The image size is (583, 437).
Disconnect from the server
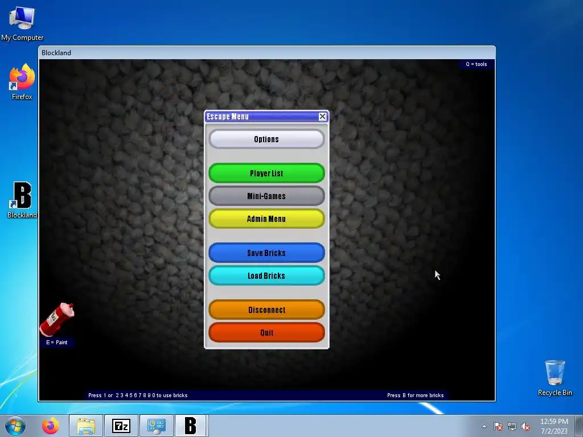pyautogui.click(x=266, y=310)
